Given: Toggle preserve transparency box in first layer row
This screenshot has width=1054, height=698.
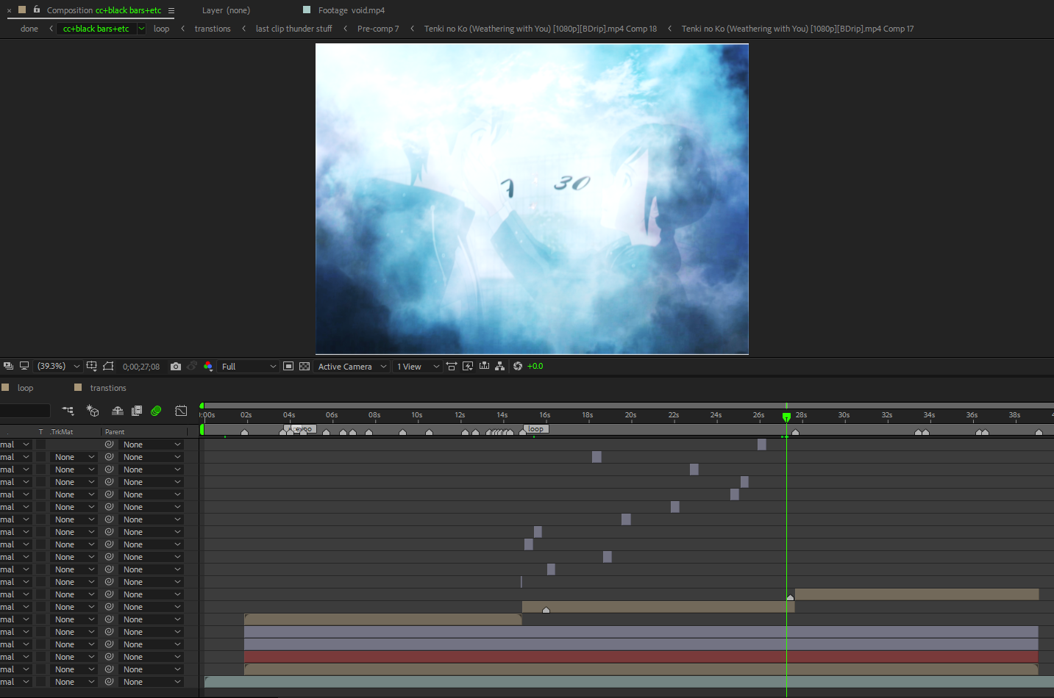Looking at the screenshot, I should 41,445.
